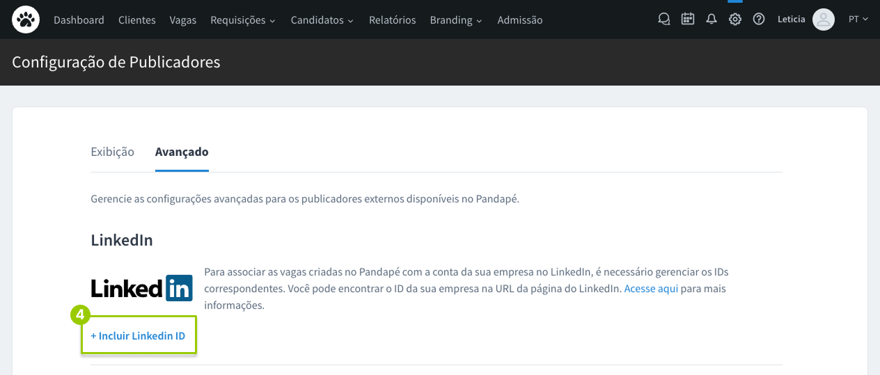This screenshot has width=880, height=375.
Task: Open the calendar icon in header
Action: pyautogui.click(x=688, y=19)
